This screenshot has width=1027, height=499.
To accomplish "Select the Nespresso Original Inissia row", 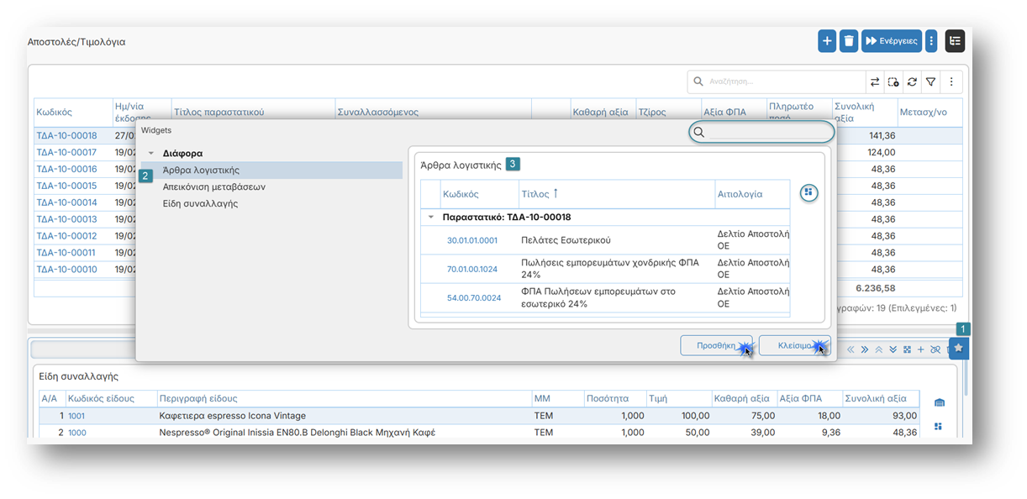I will (480, 433).
